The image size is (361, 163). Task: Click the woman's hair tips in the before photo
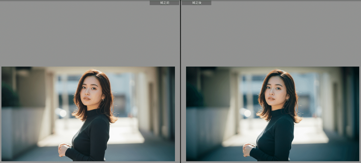coord(111,119)
